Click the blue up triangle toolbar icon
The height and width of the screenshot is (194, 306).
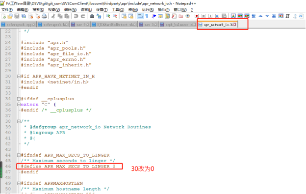pyautogui.click(x=260, y=16)
